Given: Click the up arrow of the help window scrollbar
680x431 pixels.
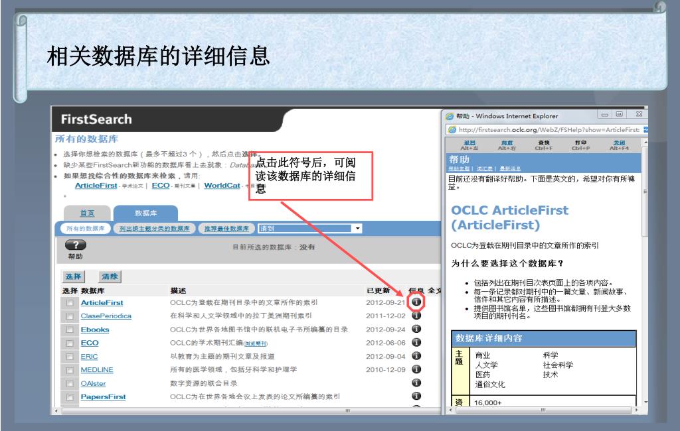Looking at the screenshot, I should (645, 143).
